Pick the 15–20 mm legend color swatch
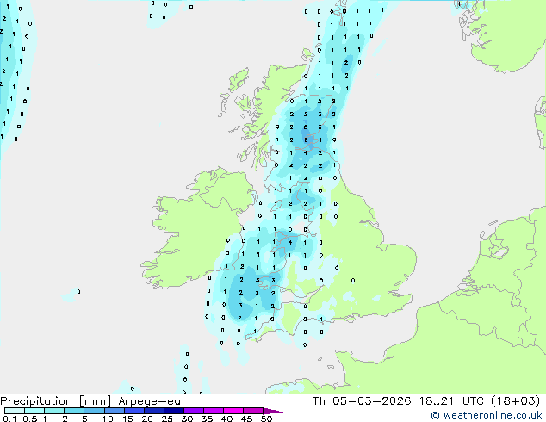 pos(133,411)
